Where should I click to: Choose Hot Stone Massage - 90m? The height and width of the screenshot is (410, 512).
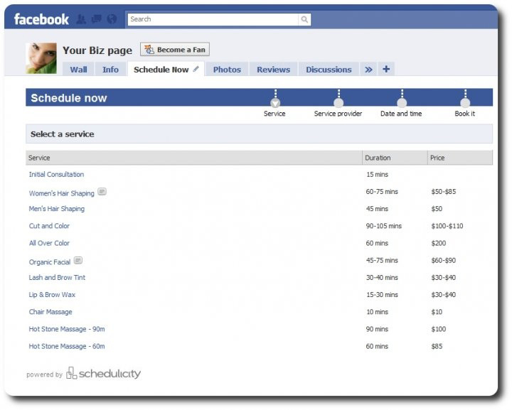(67, 329)
